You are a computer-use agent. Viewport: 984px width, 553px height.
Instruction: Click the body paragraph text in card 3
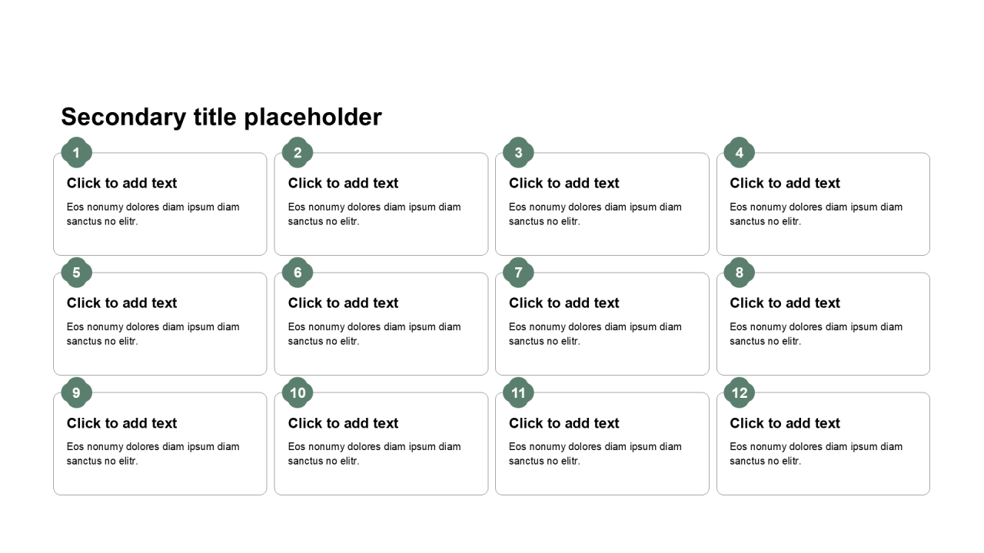[x=595, y=214]
